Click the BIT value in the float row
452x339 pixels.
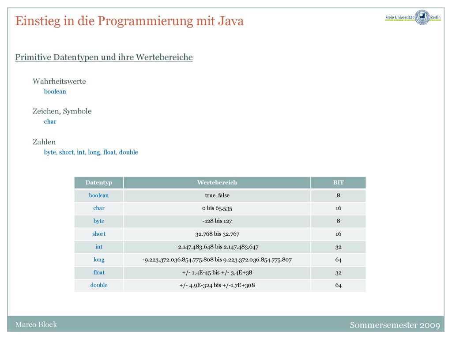[x=339, y=272]
